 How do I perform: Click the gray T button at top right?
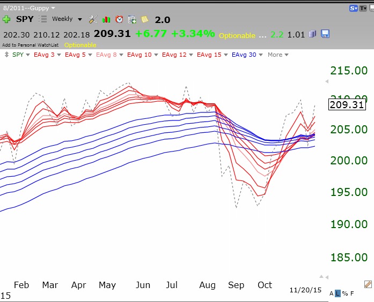click(363, 9)
